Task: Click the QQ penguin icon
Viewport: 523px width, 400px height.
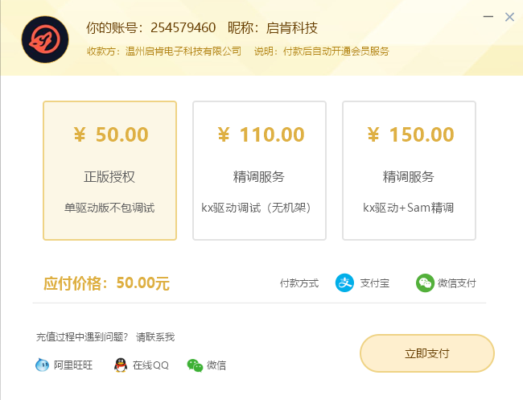Action: click(x=121, y=365)
